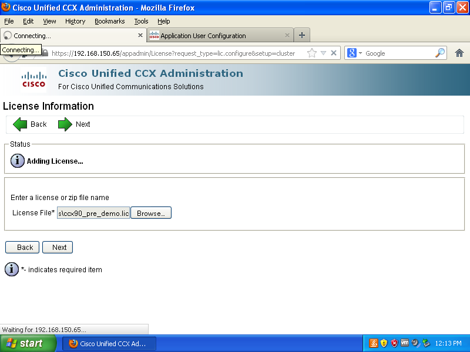Click the yellow security shield tray icon
Viewport: 470px width, 352px height.
coord(384,343)
